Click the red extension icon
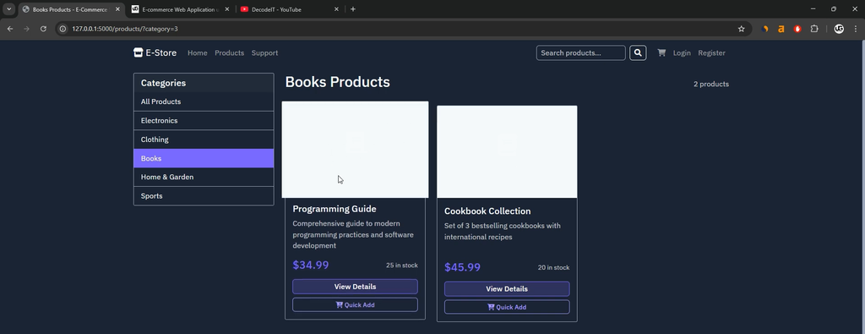This screenshot has width=865, height=334. coord(797,29)
